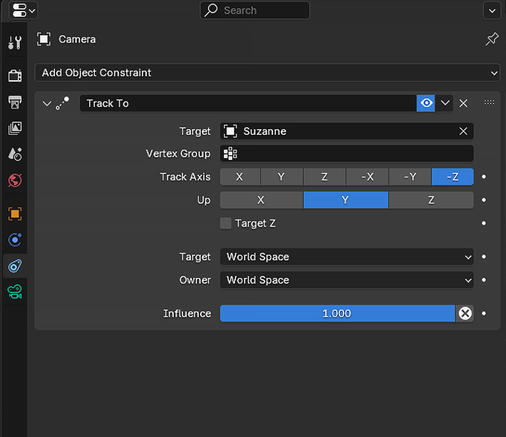Click the Track To constraint type icon
The width and height of the screenshot is (506, 437).
point(63,103)
